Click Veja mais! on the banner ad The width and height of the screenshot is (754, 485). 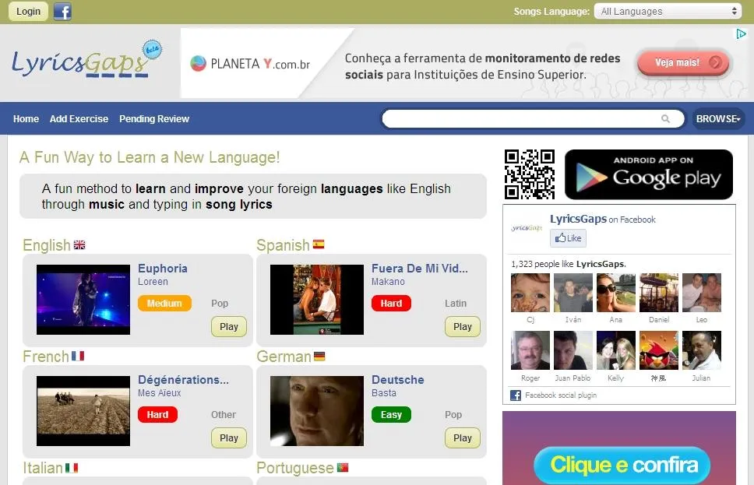click(683, 62)
